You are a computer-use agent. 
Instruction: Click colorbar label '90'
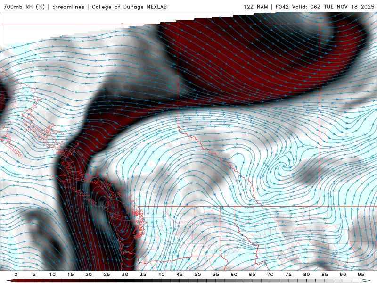coord(343,275)
